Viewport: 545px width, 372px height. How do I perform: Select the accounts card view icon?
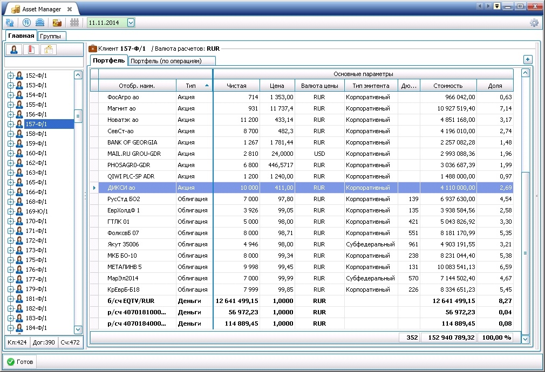coord(48,50)
